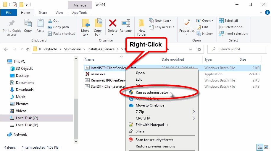Viewport: 271px width, 151px height.
Task: Click the Copy icon in Clipboard group
Action: click(x=28, y=24)
